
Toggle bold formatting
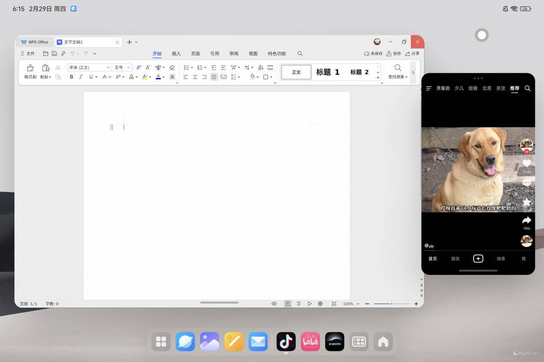click(x=71, y=77)
